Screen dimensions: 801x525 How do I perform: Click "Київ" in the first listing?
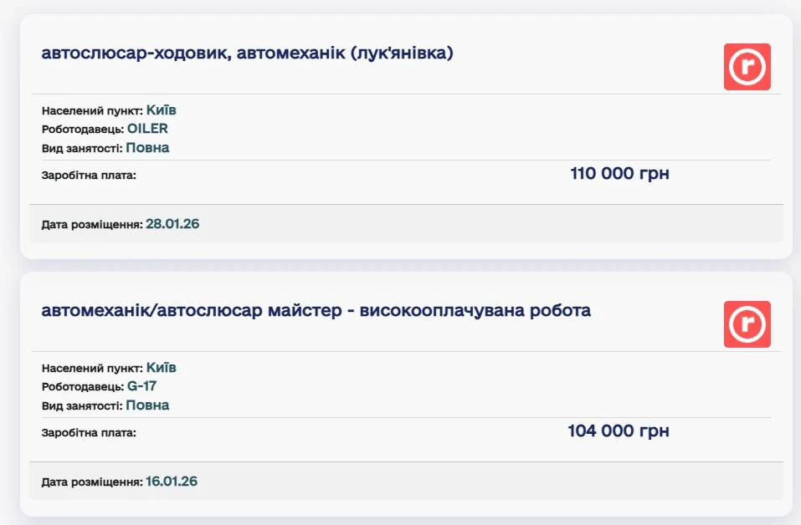click(x=160, y=110)
